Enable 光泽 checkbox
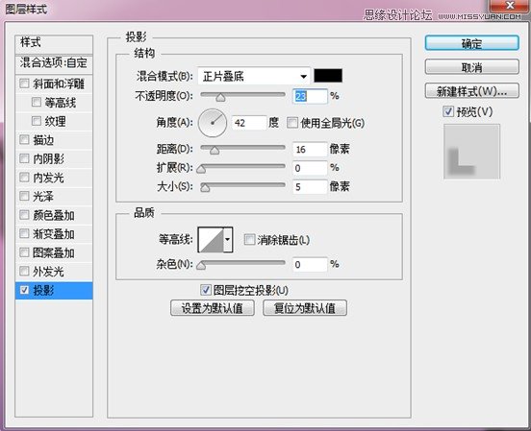 24,196
